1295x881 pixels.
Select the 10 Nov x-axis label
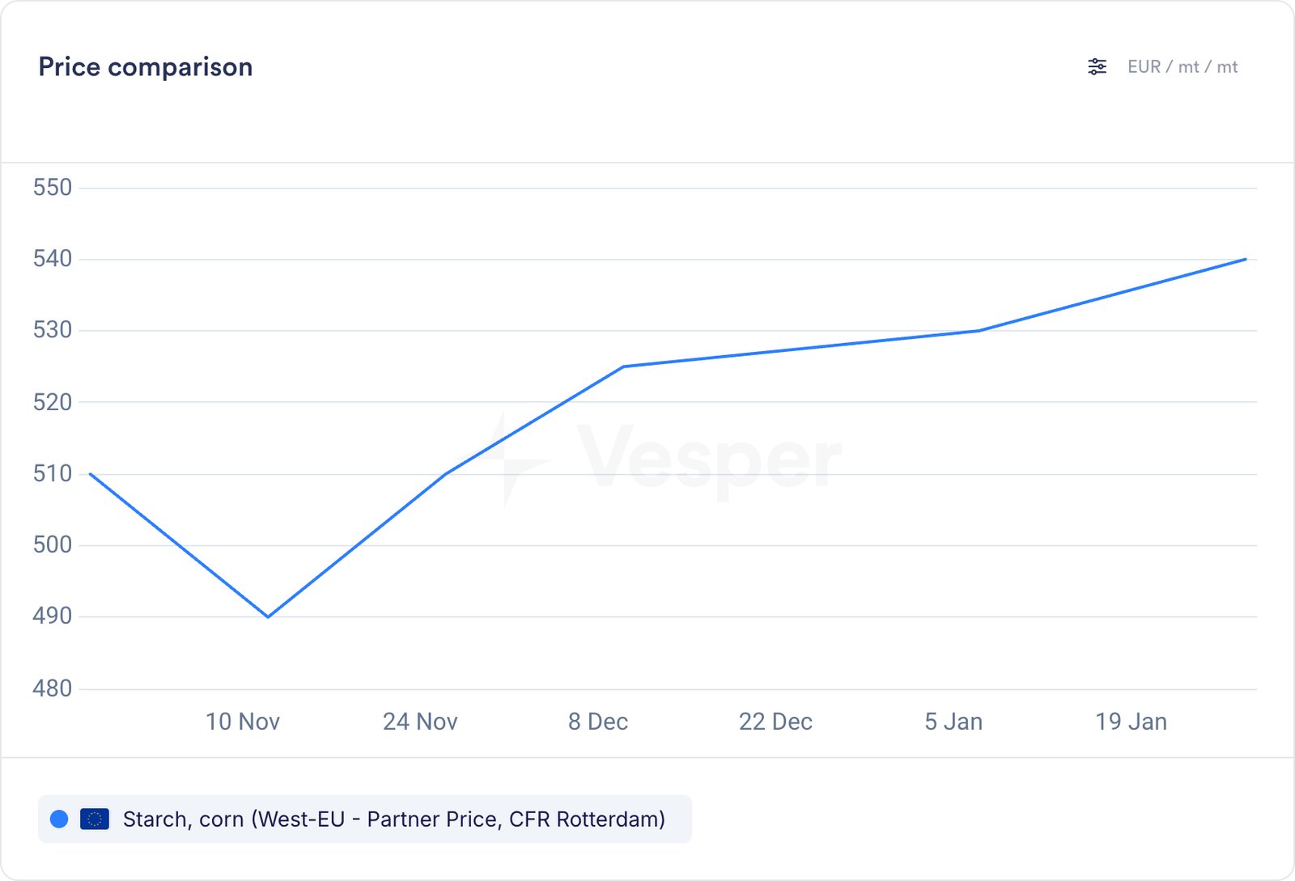(x=243, y=722)
